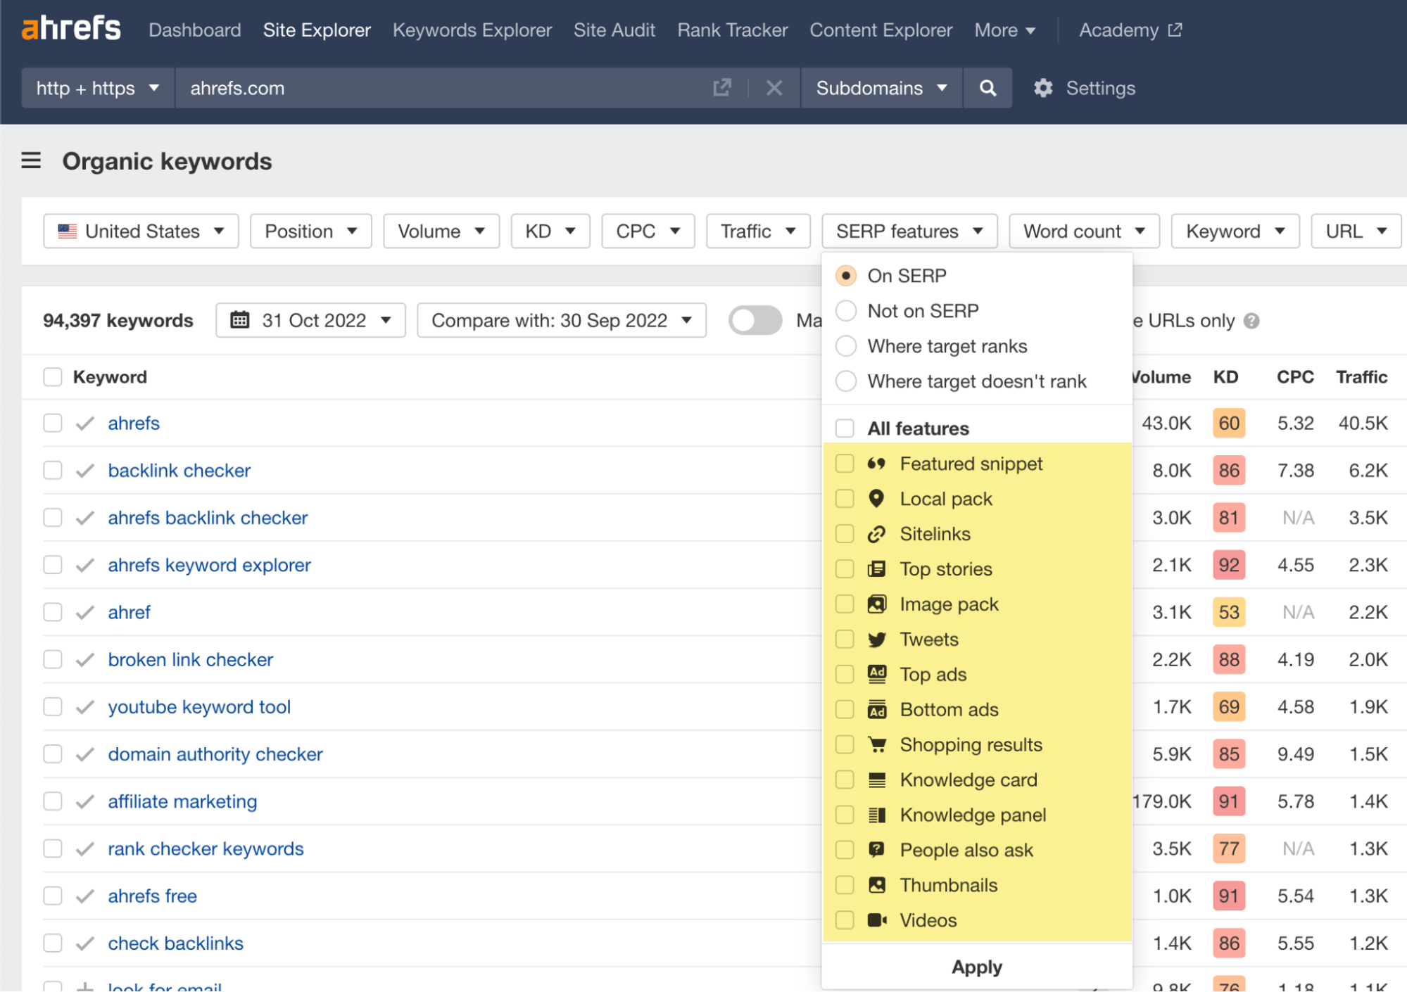The image size is (1407, 992).
Task: Open Site Explorer from the top nav
Action: pyautogui.click(x=317, y=29)
